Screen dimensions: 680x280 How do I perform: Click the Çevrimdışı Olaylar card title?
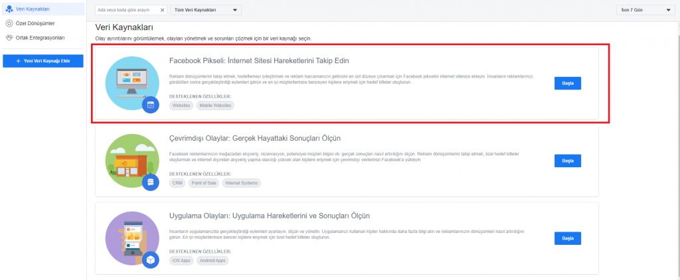(255, 138)
